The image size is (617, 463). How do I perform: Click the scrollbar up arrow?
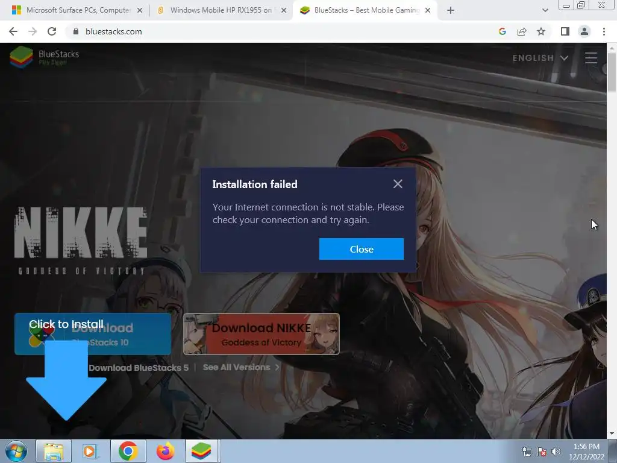pos(612,48)
